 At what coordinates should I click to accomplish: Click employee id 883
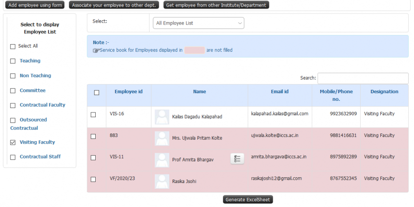click(x=114, y=135)
